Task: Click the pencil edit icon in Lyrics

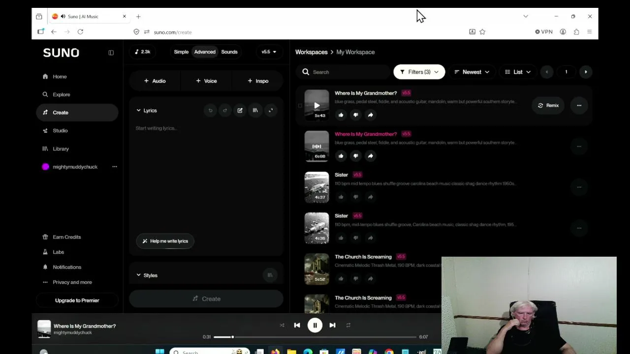Action: tap(240, 110)
